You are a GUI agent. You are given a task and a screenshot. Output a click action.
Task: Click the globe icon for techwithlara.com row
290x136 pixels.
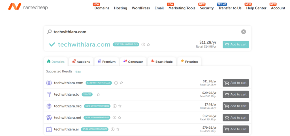point(49,83)
